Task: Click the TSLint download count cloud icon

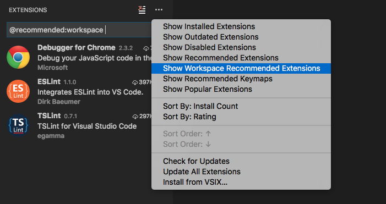Action: (135, 117)
